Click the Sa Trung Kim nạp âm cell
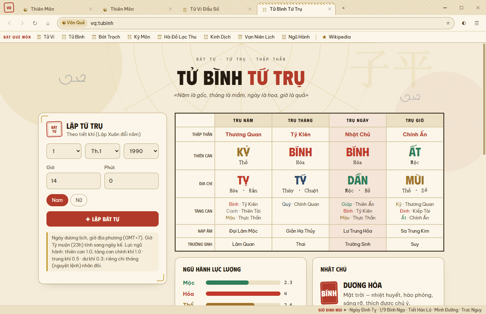 [x=415, y=231]
